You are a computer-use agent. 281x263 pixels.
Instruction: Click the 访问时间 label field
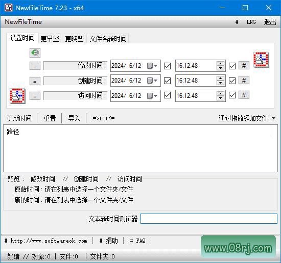(75, 96)
